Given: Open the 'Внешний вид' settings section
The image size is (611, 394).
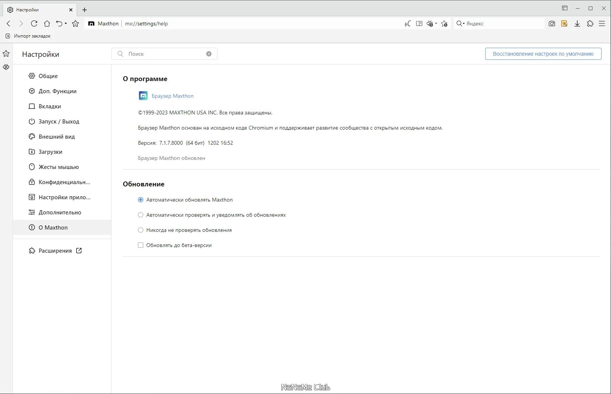Looking at the screenshot, I should (56, 136).
